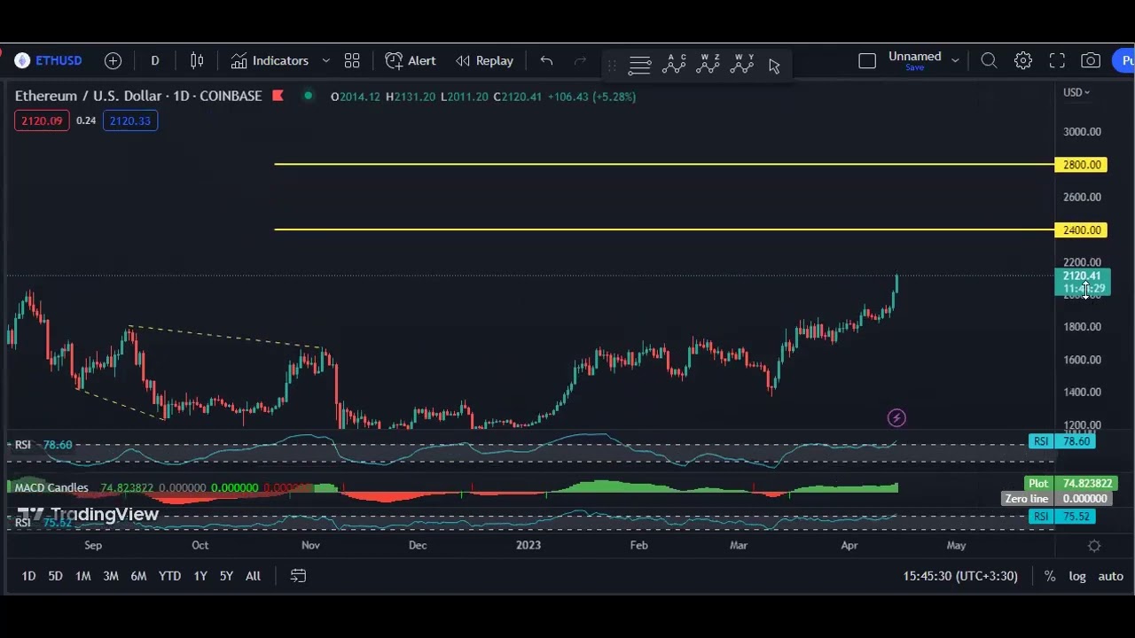Select the 2800.00 price line label

click(1081, 165)
